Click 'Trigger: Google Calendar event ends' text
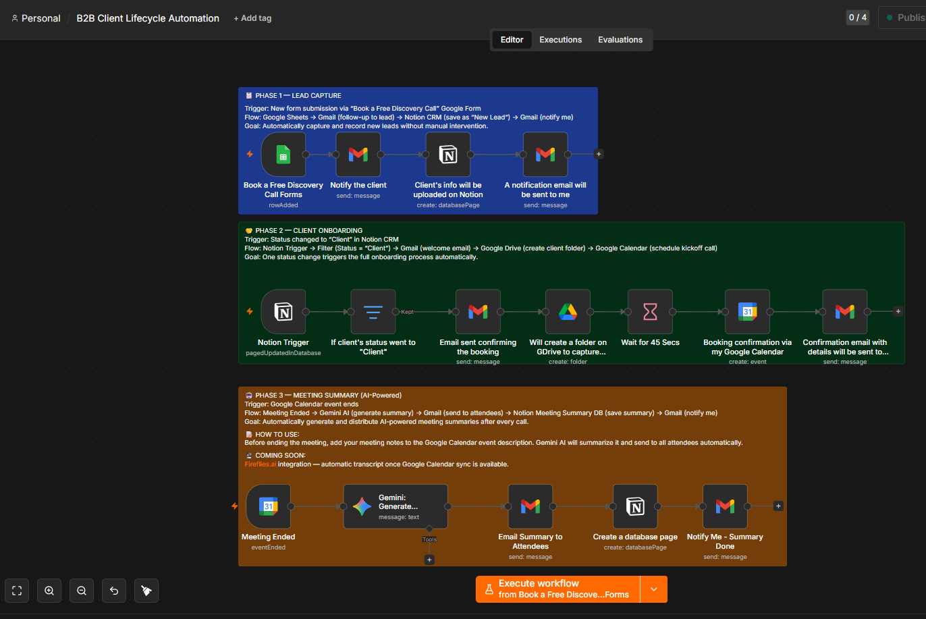 (x=302, y=404)
